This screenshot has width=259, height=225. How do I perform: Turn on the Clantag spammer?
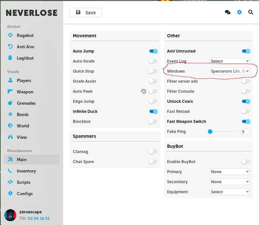[153, 151]
